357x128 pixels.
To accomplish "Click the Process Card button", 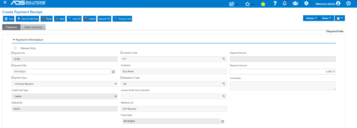I will [x=122, y=19].
